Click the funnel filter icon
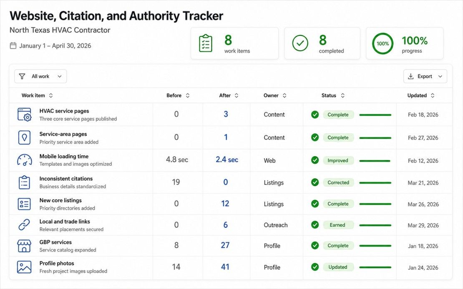Image resolution: width=463 pixels, height=289 pixels. click(22, 76)
